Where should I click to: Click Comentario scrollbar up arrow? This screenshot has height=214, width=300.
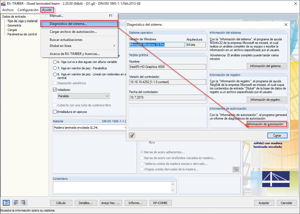(x=173, y=184)
